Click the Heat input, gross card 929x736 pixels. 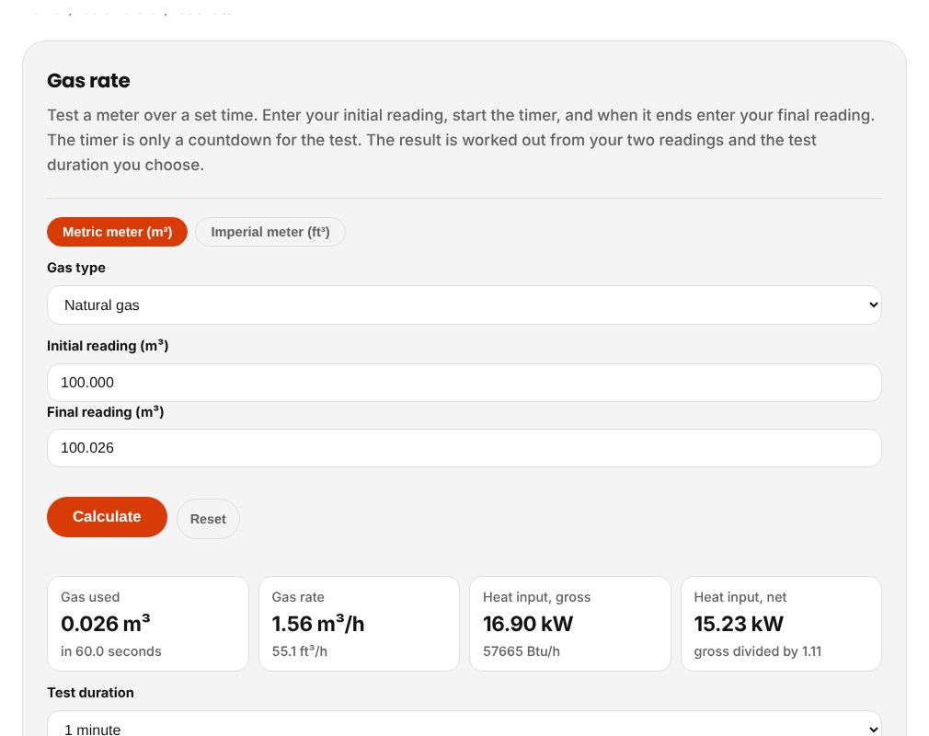click(x=570, y=624)
